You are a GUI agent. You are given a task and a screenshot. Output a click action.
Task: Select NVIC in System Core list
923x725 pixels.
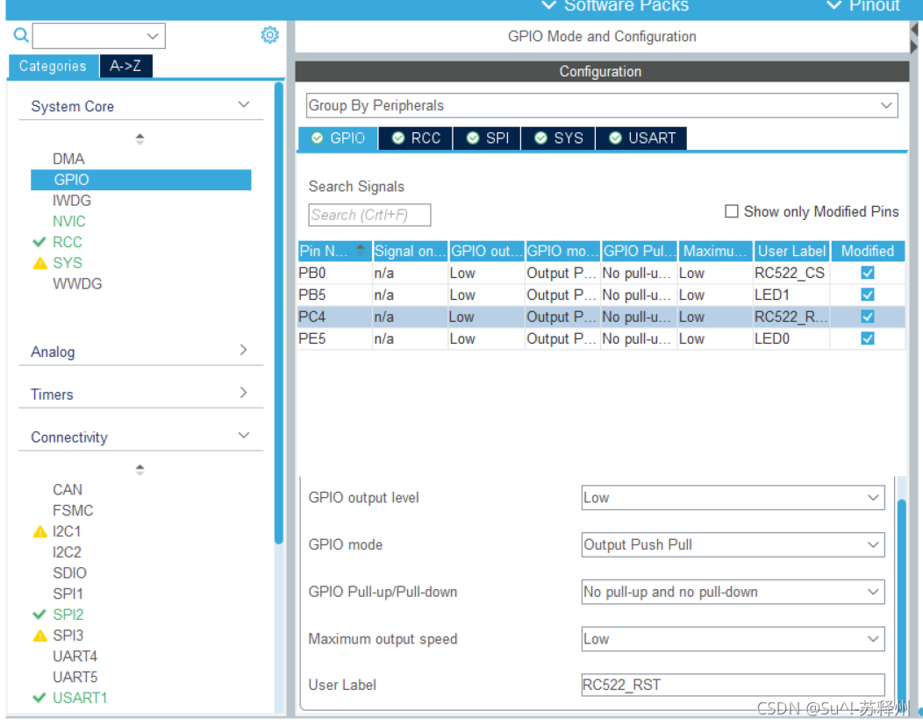(68, 221)
